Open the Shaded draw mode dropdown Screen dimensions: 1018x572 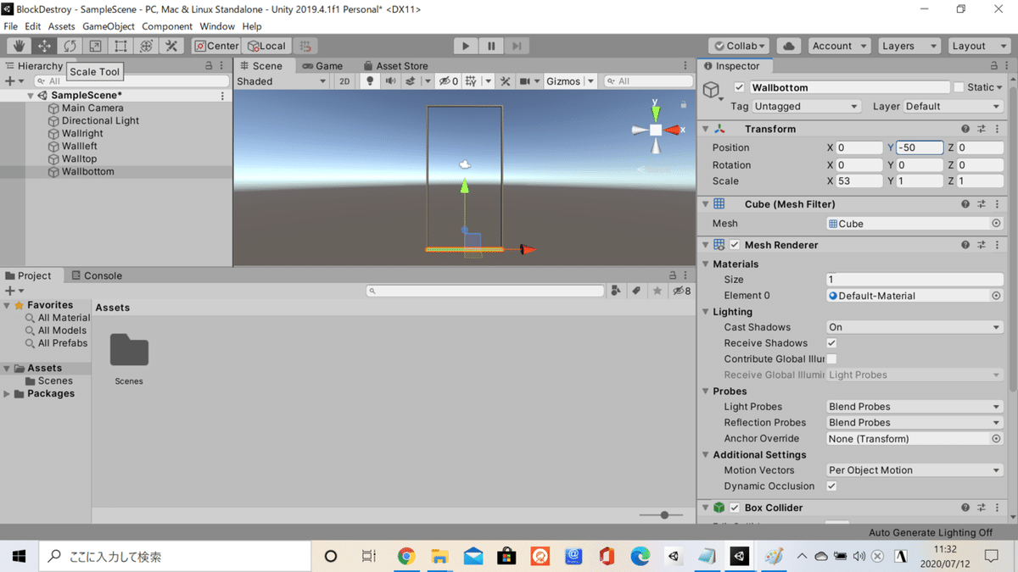click(282, 81)
